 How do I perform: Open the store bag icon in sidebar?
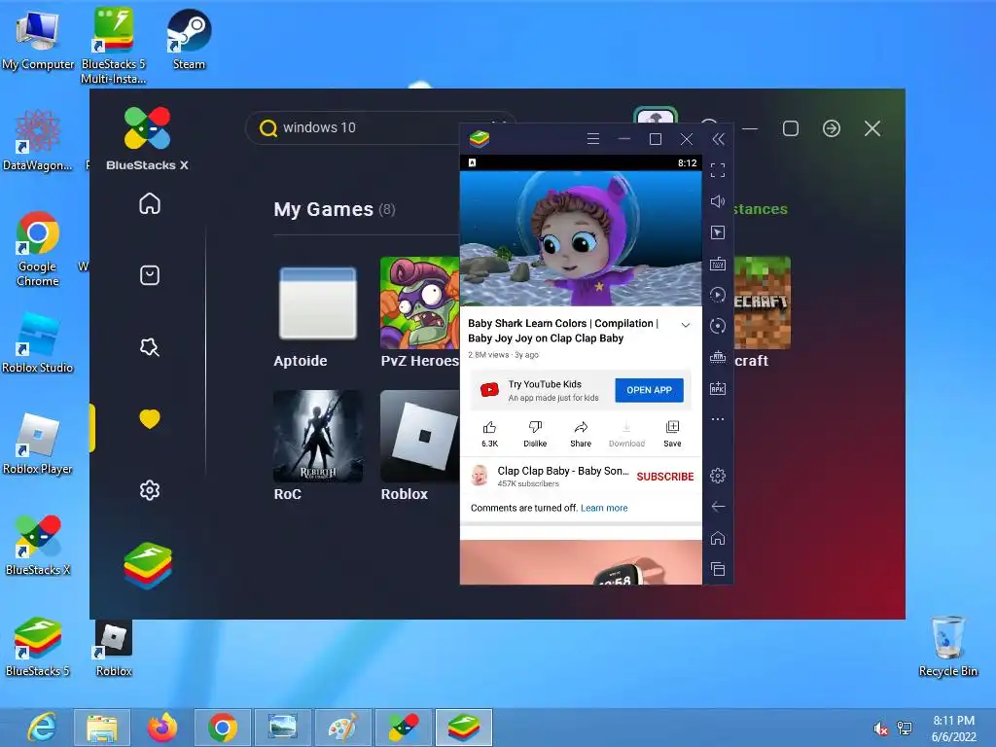pyautogui.click(x=150, y=275)
